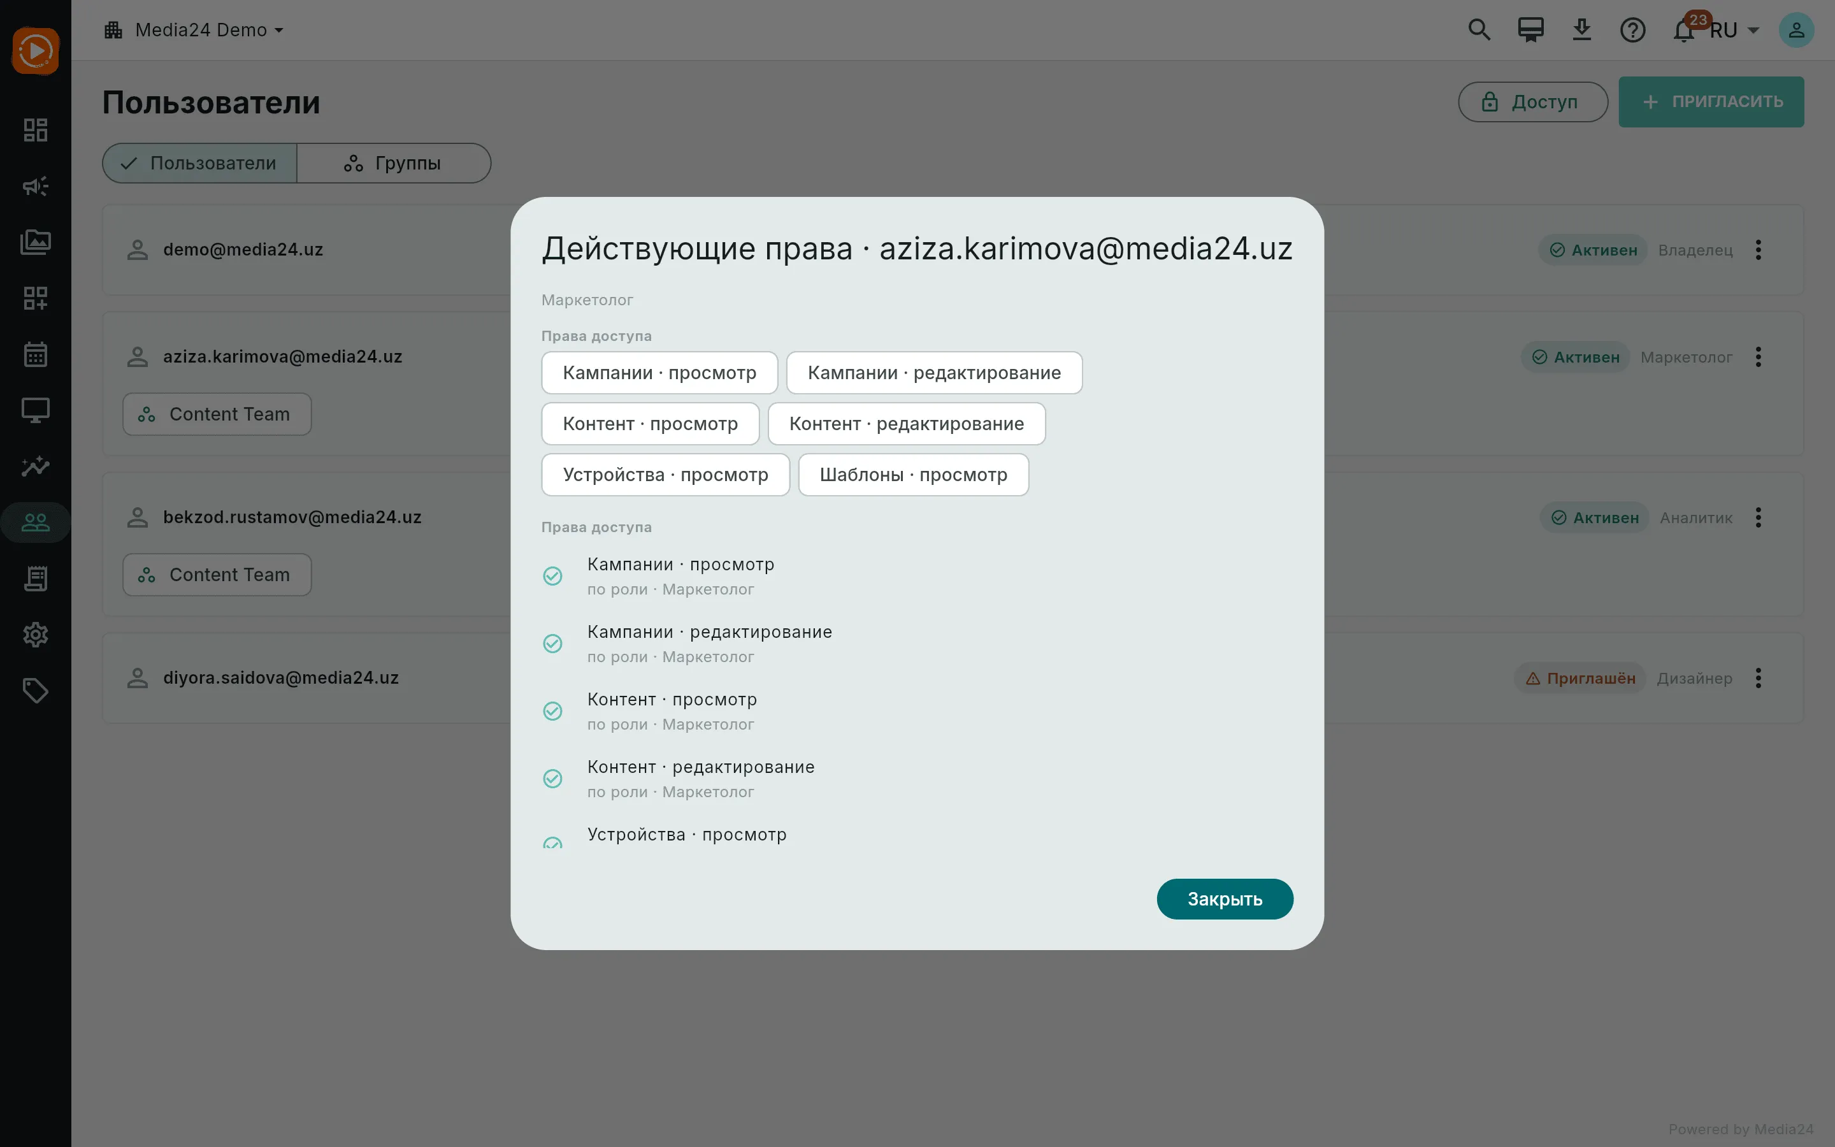The width and height of the screenshot is (1835, 1147).
Task: Open three-dot menu for aziza.karimova row
Action: 1759,357
